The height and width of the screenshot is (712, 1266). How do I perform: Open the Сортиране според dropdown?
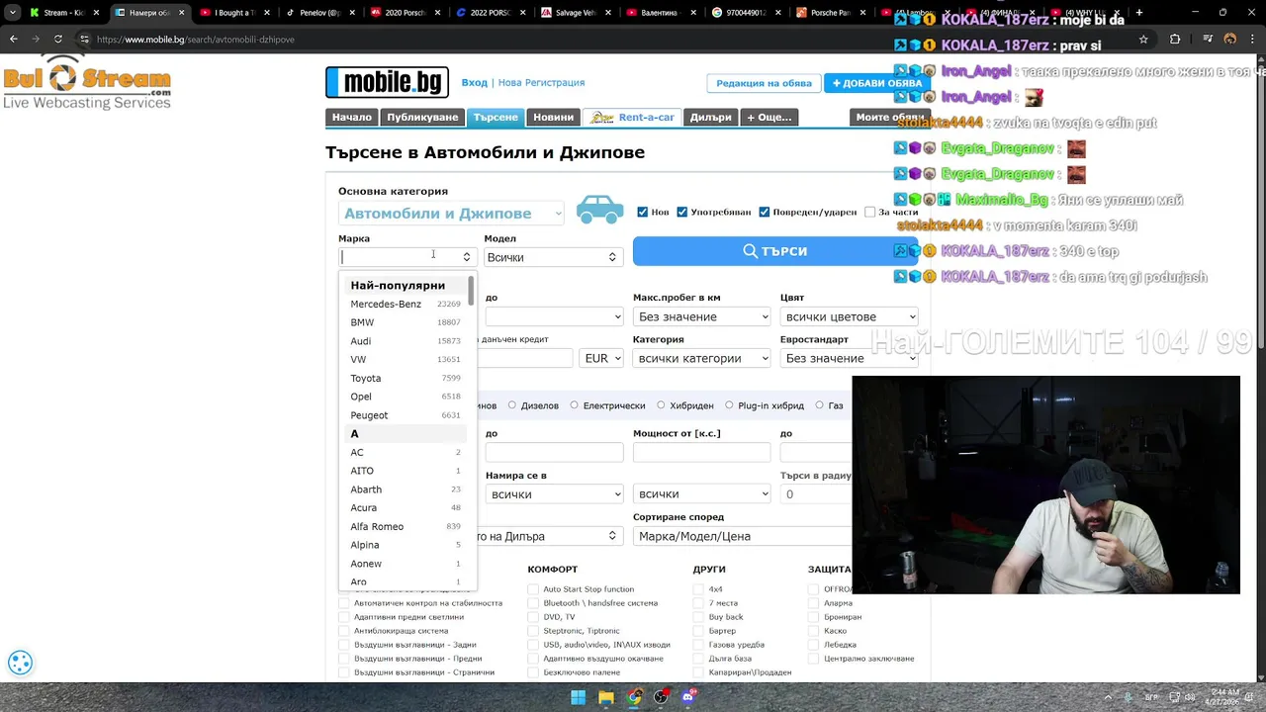[x=742, y=536]
